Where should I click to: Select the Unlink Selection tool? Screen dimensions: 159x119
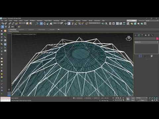tap(13, 23)
